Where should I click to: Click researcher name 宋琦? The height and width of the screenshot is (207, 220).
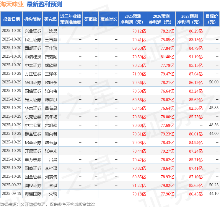(x=53, y=194)
